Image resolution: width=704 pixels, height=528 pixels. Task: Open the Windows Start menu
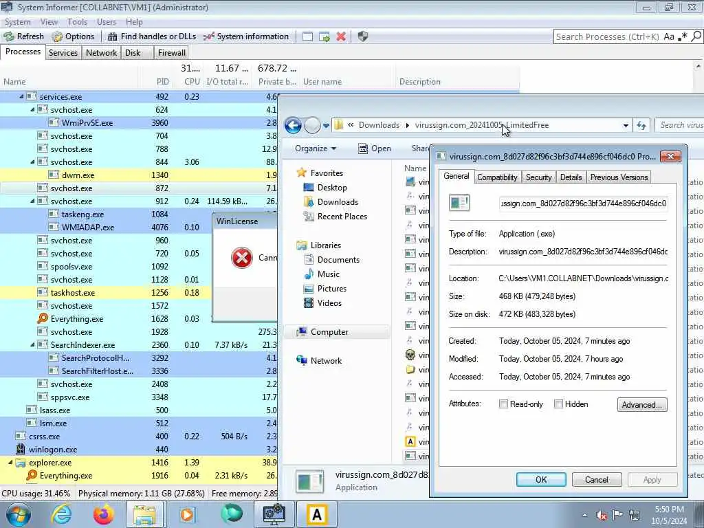point(18,514)
